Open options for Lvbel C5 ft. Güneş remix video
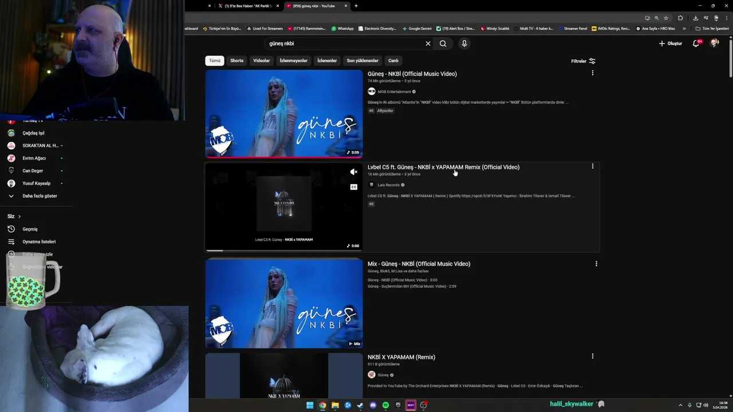This screenshot has height=412, width=733. (x=593, y=167)
